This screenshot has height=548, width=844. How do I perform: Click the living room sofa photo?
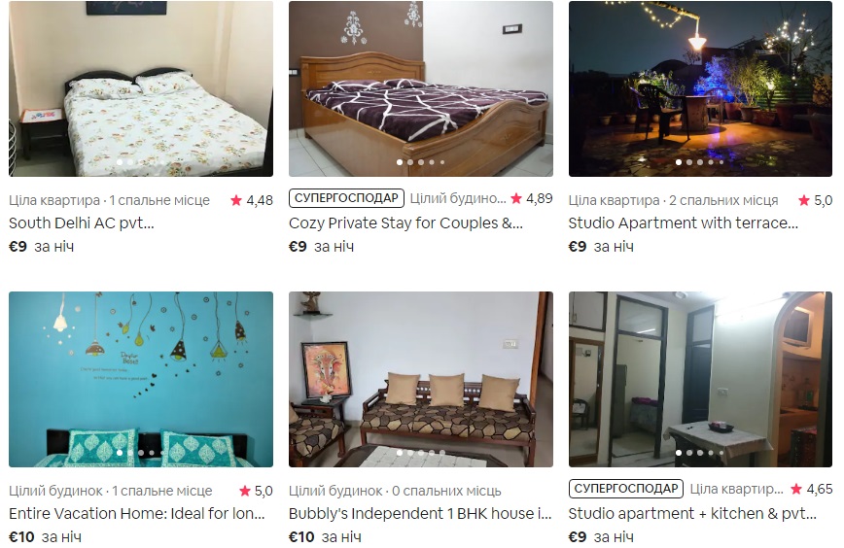coord(421,379)
